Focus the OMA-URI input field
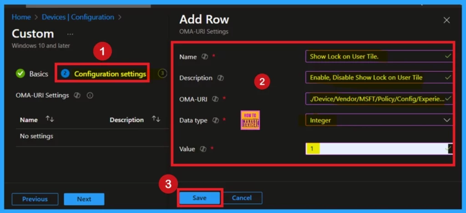The image size is (466, 213). [x=379, y=99]
